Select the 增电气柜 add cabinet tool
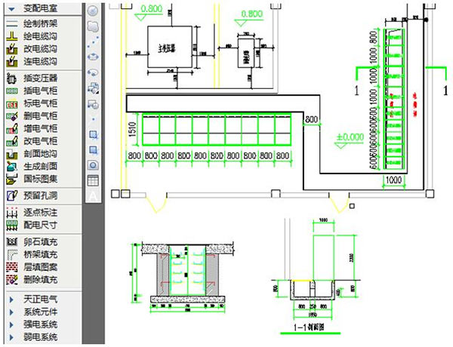This screenshot has height=347, width=453. tap(32, 128)
